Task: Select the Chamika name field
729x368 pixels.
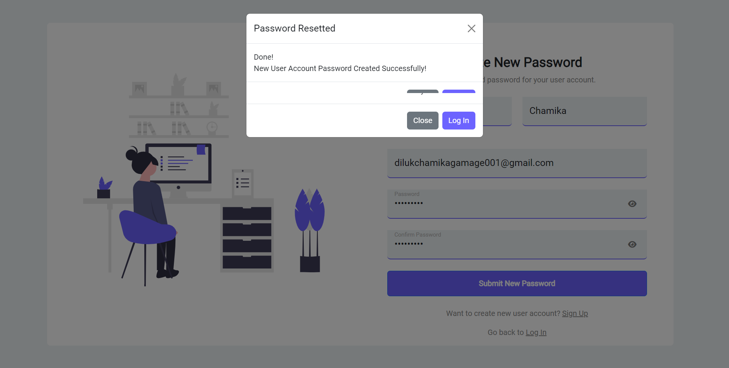Action: (584, 111)
